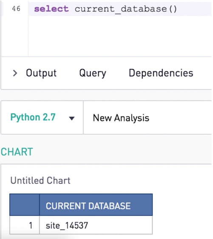
Task: Click the Untitled Chart title
Action: click(40, 181)
